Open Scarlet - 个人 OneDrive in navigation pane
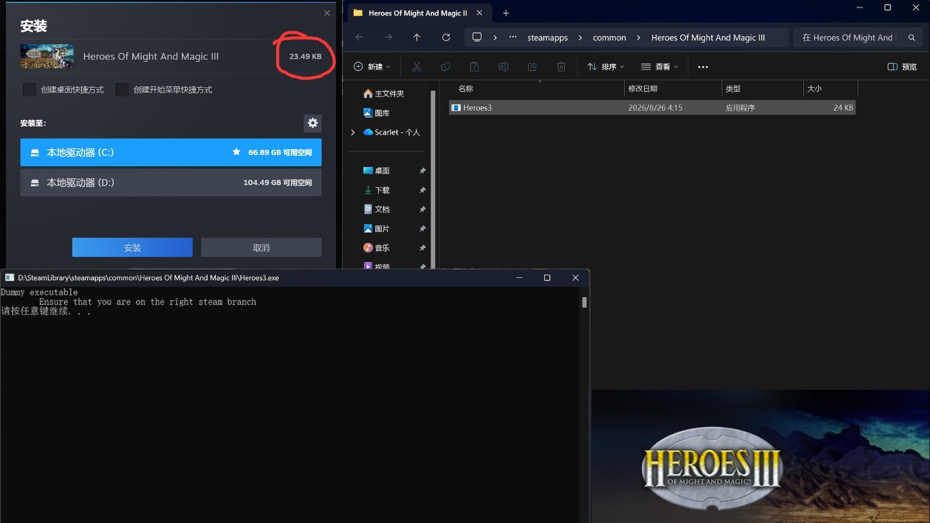930x523 pixels. coord(391,132)
